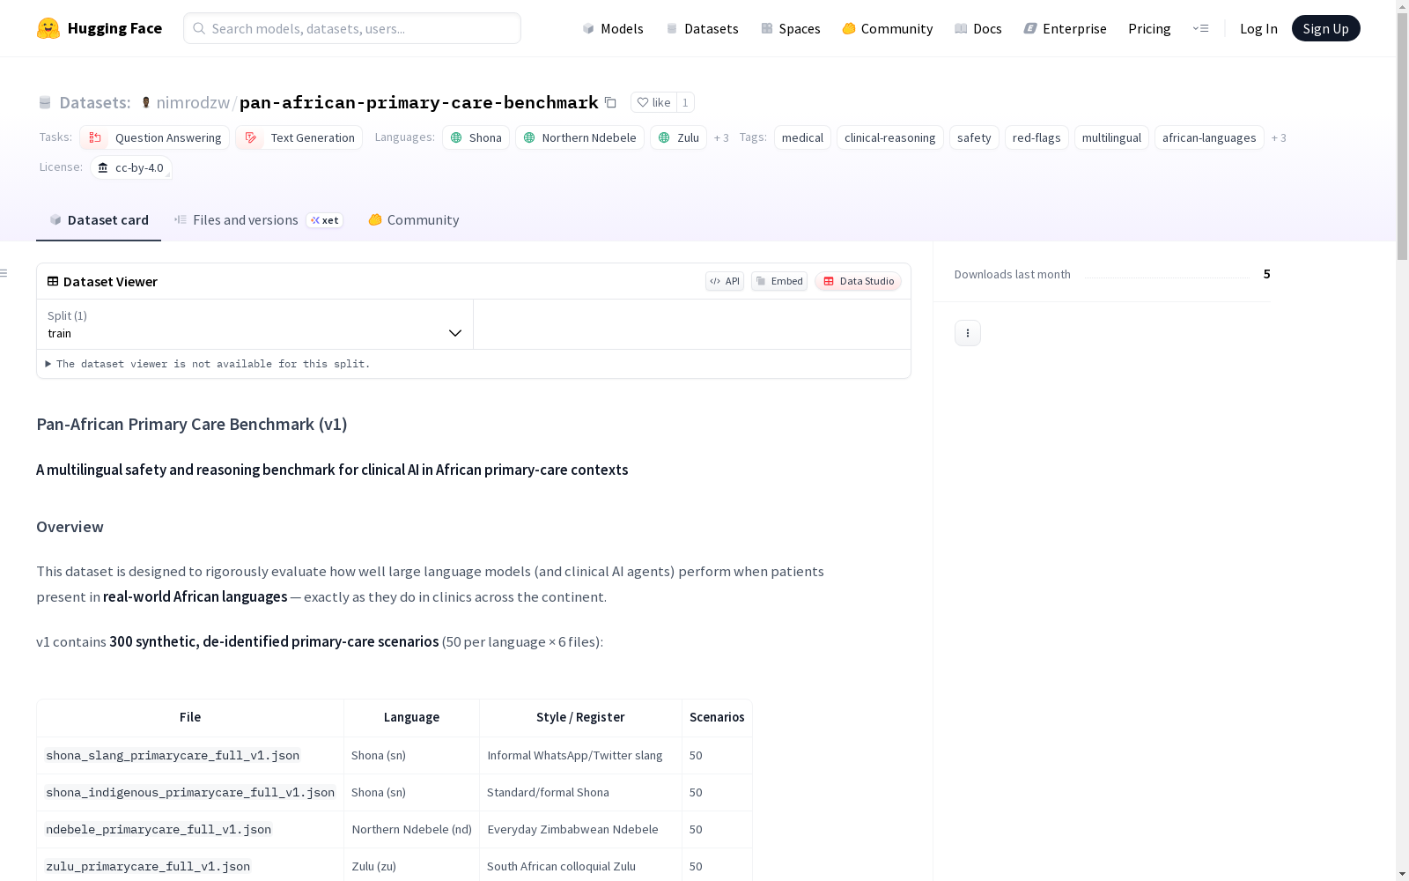Click the cc-by-4.0 license icon

pos(103,167)
